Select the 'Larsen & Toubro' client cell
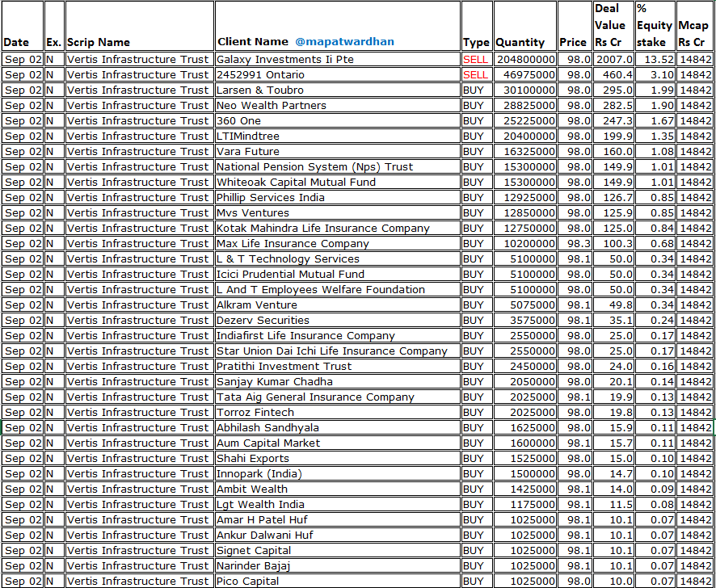The height and width of the screenshot is (588, 716). 338,90
